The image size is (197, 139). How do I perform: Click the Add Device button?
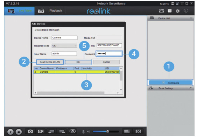pyautogui.click(x=170, y=83)
